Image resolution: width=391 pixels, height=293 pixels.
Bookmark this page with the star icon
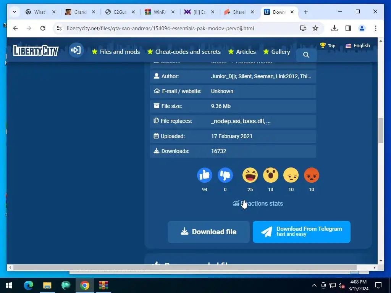pyautogui.click(x=315, y=28)
